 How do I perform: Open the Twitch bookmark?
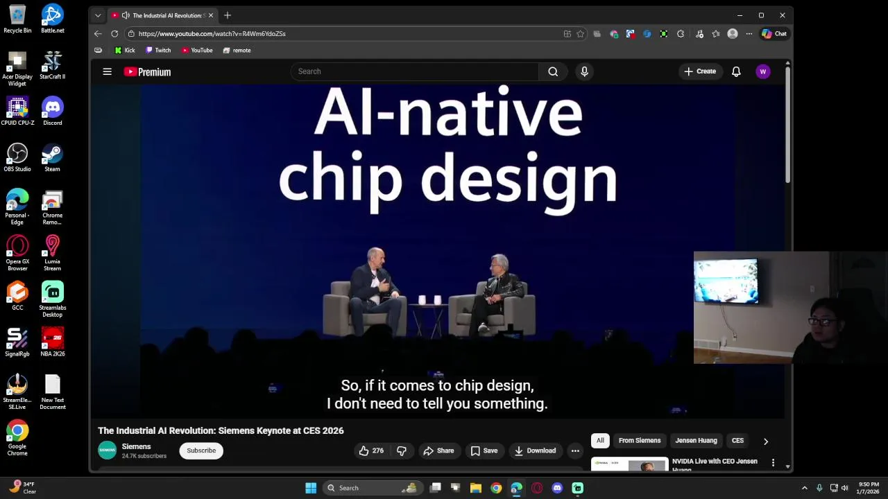tap(158, 50)
